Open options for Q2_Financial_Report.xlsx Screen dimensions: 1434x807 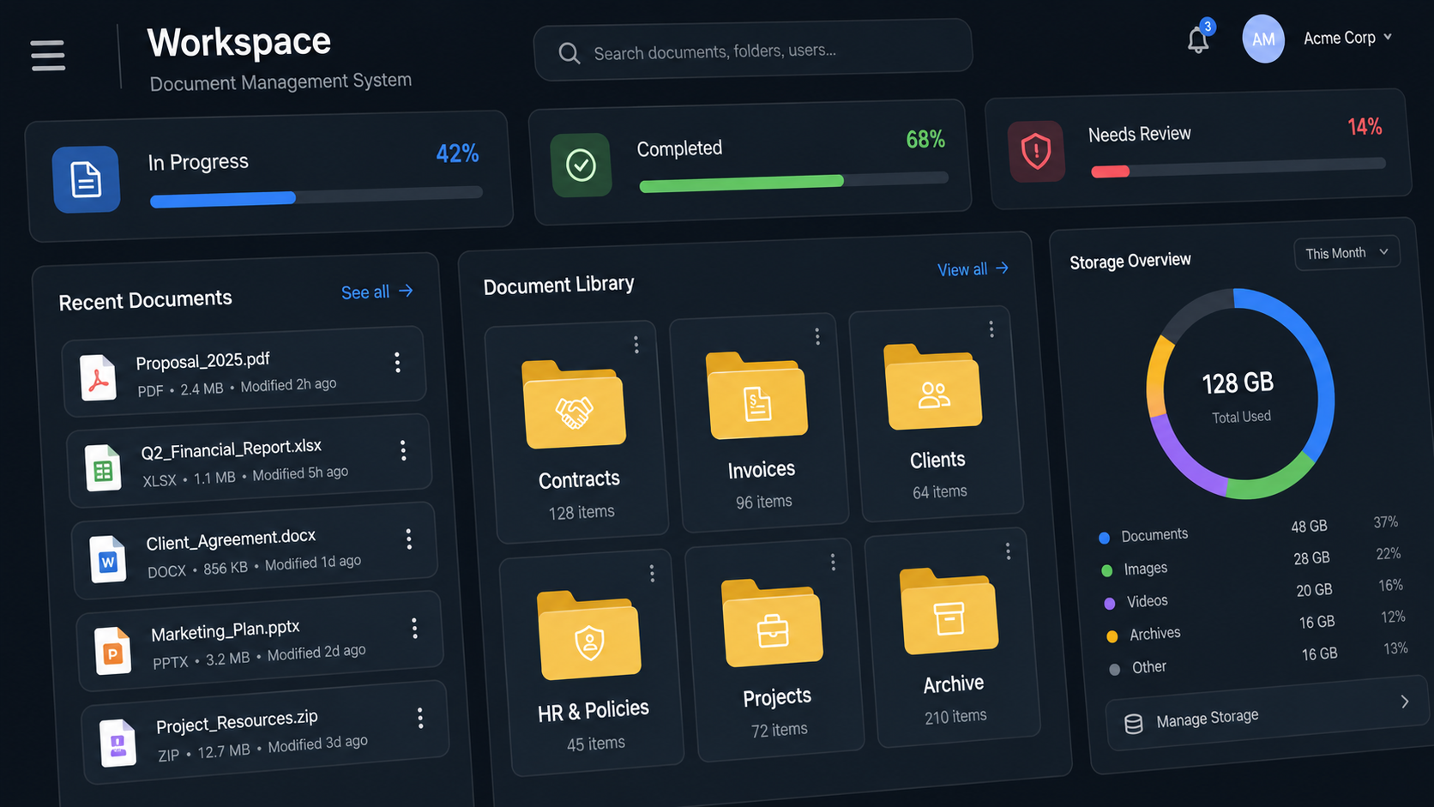click(403, 450)
